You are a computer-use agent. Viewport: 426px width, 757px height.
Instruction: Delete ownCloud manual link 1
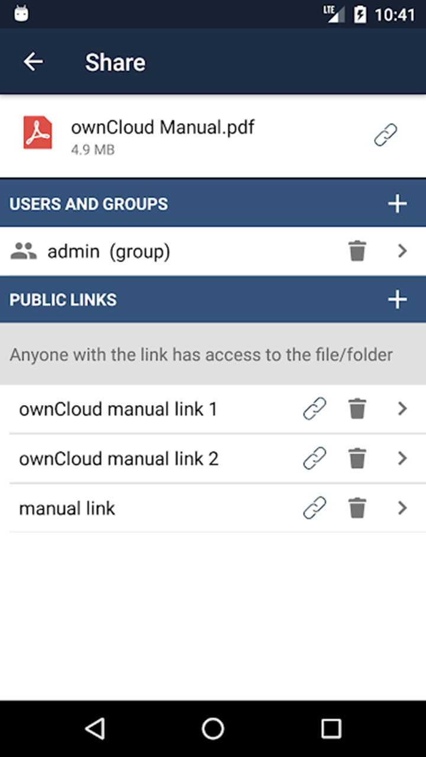[x=357, y=409]
